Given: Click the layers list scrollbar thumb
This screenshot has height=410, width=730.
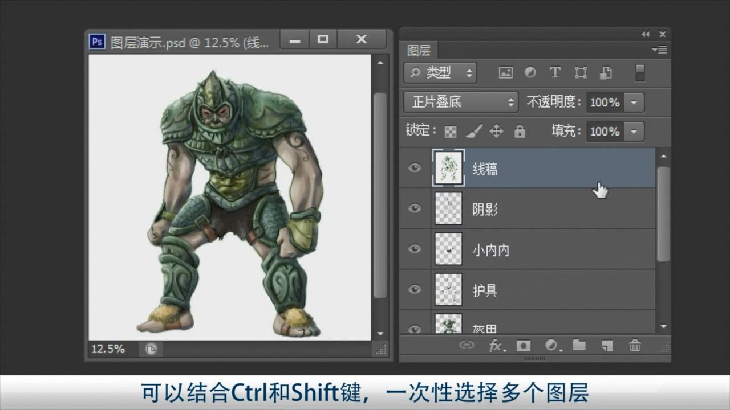Looking at the screenshot, I should click(663, 214).
